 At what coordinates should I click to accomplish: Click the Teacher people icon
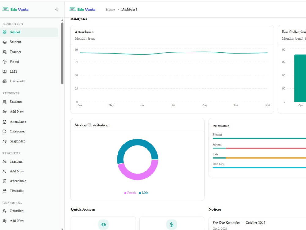(x=5, y=52)
